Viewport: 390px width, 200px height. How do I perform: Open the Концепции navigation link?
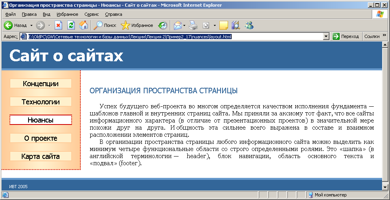point(41,84)
